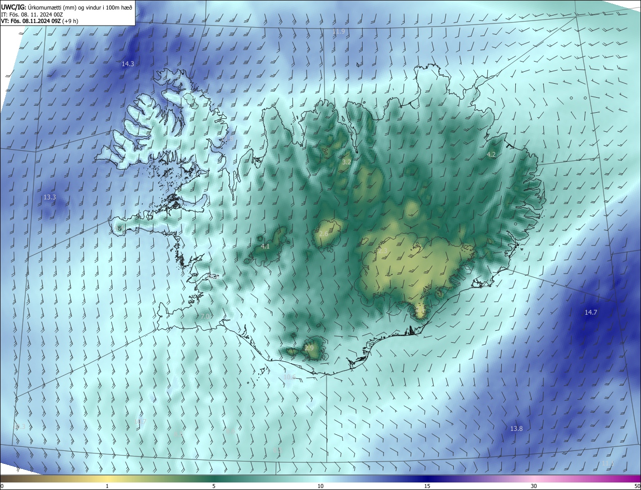Click the 1 tick on the color scale

pos(107,486)
